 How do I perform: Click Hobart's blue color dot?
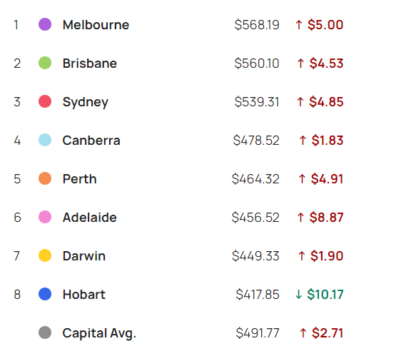coord(45,294)
